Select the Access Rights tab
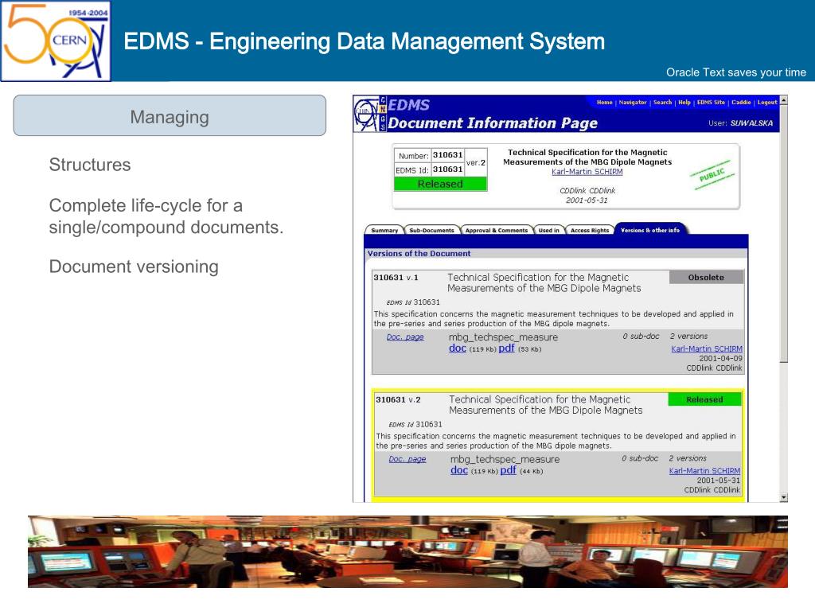 tap(590, 230)
